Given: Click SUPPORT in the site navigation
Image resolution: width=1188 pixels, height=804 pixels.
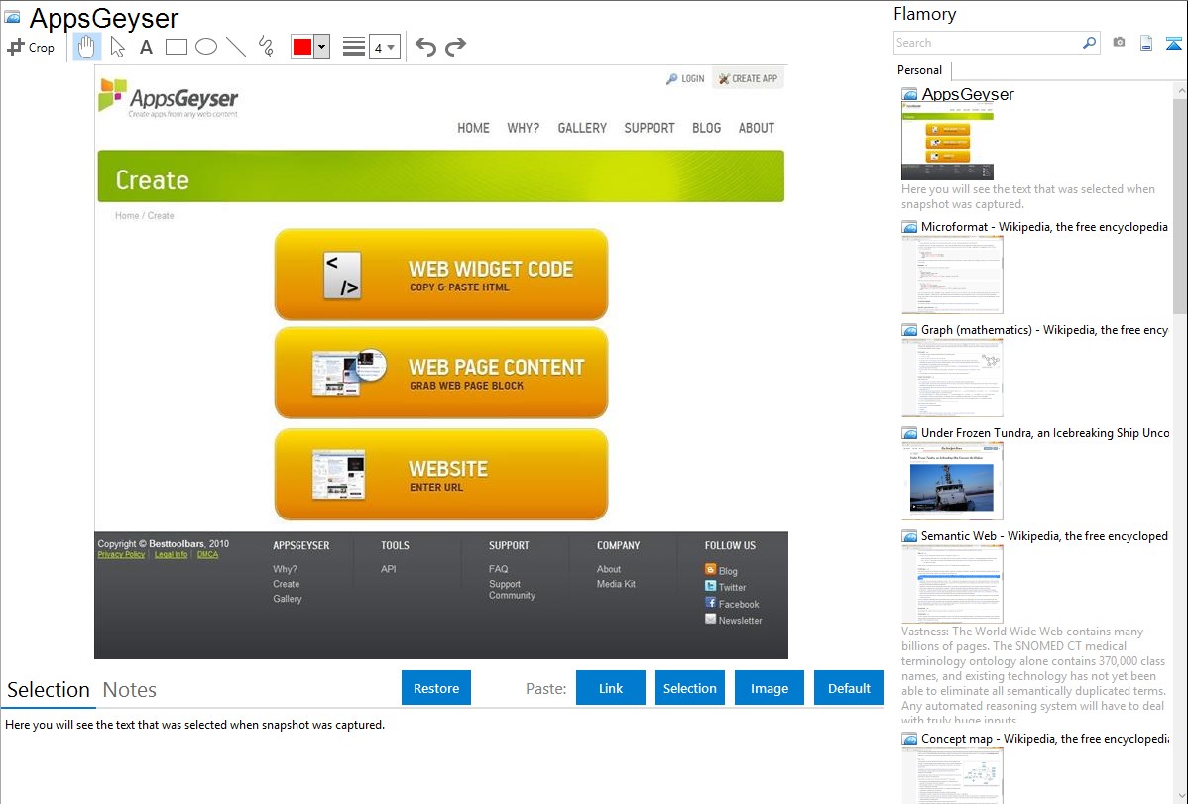Looking at the screenshot, I should [x=650, y=128].
